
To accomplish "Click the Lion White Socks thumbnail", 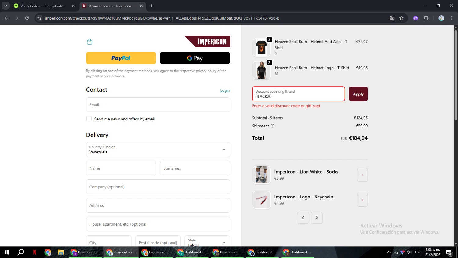I will pyautogui.click(x=261, y=175).
